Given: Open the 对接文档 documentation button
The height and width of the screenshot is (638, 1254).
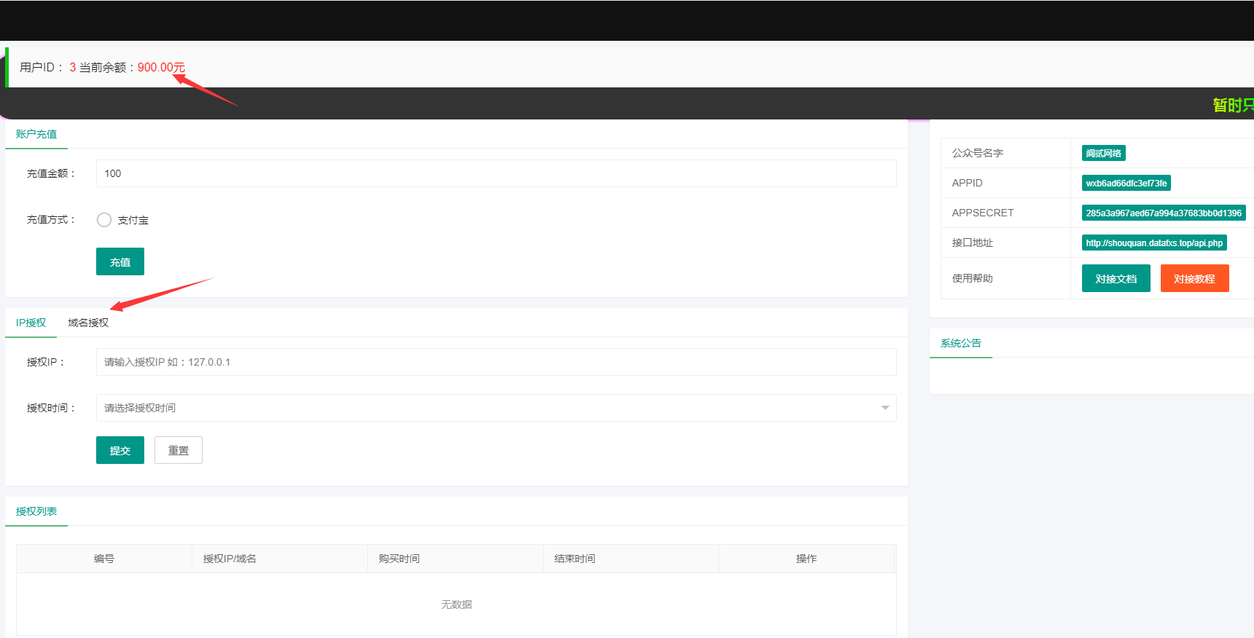Looking at the screenshot, I should tap(1116, 278).
